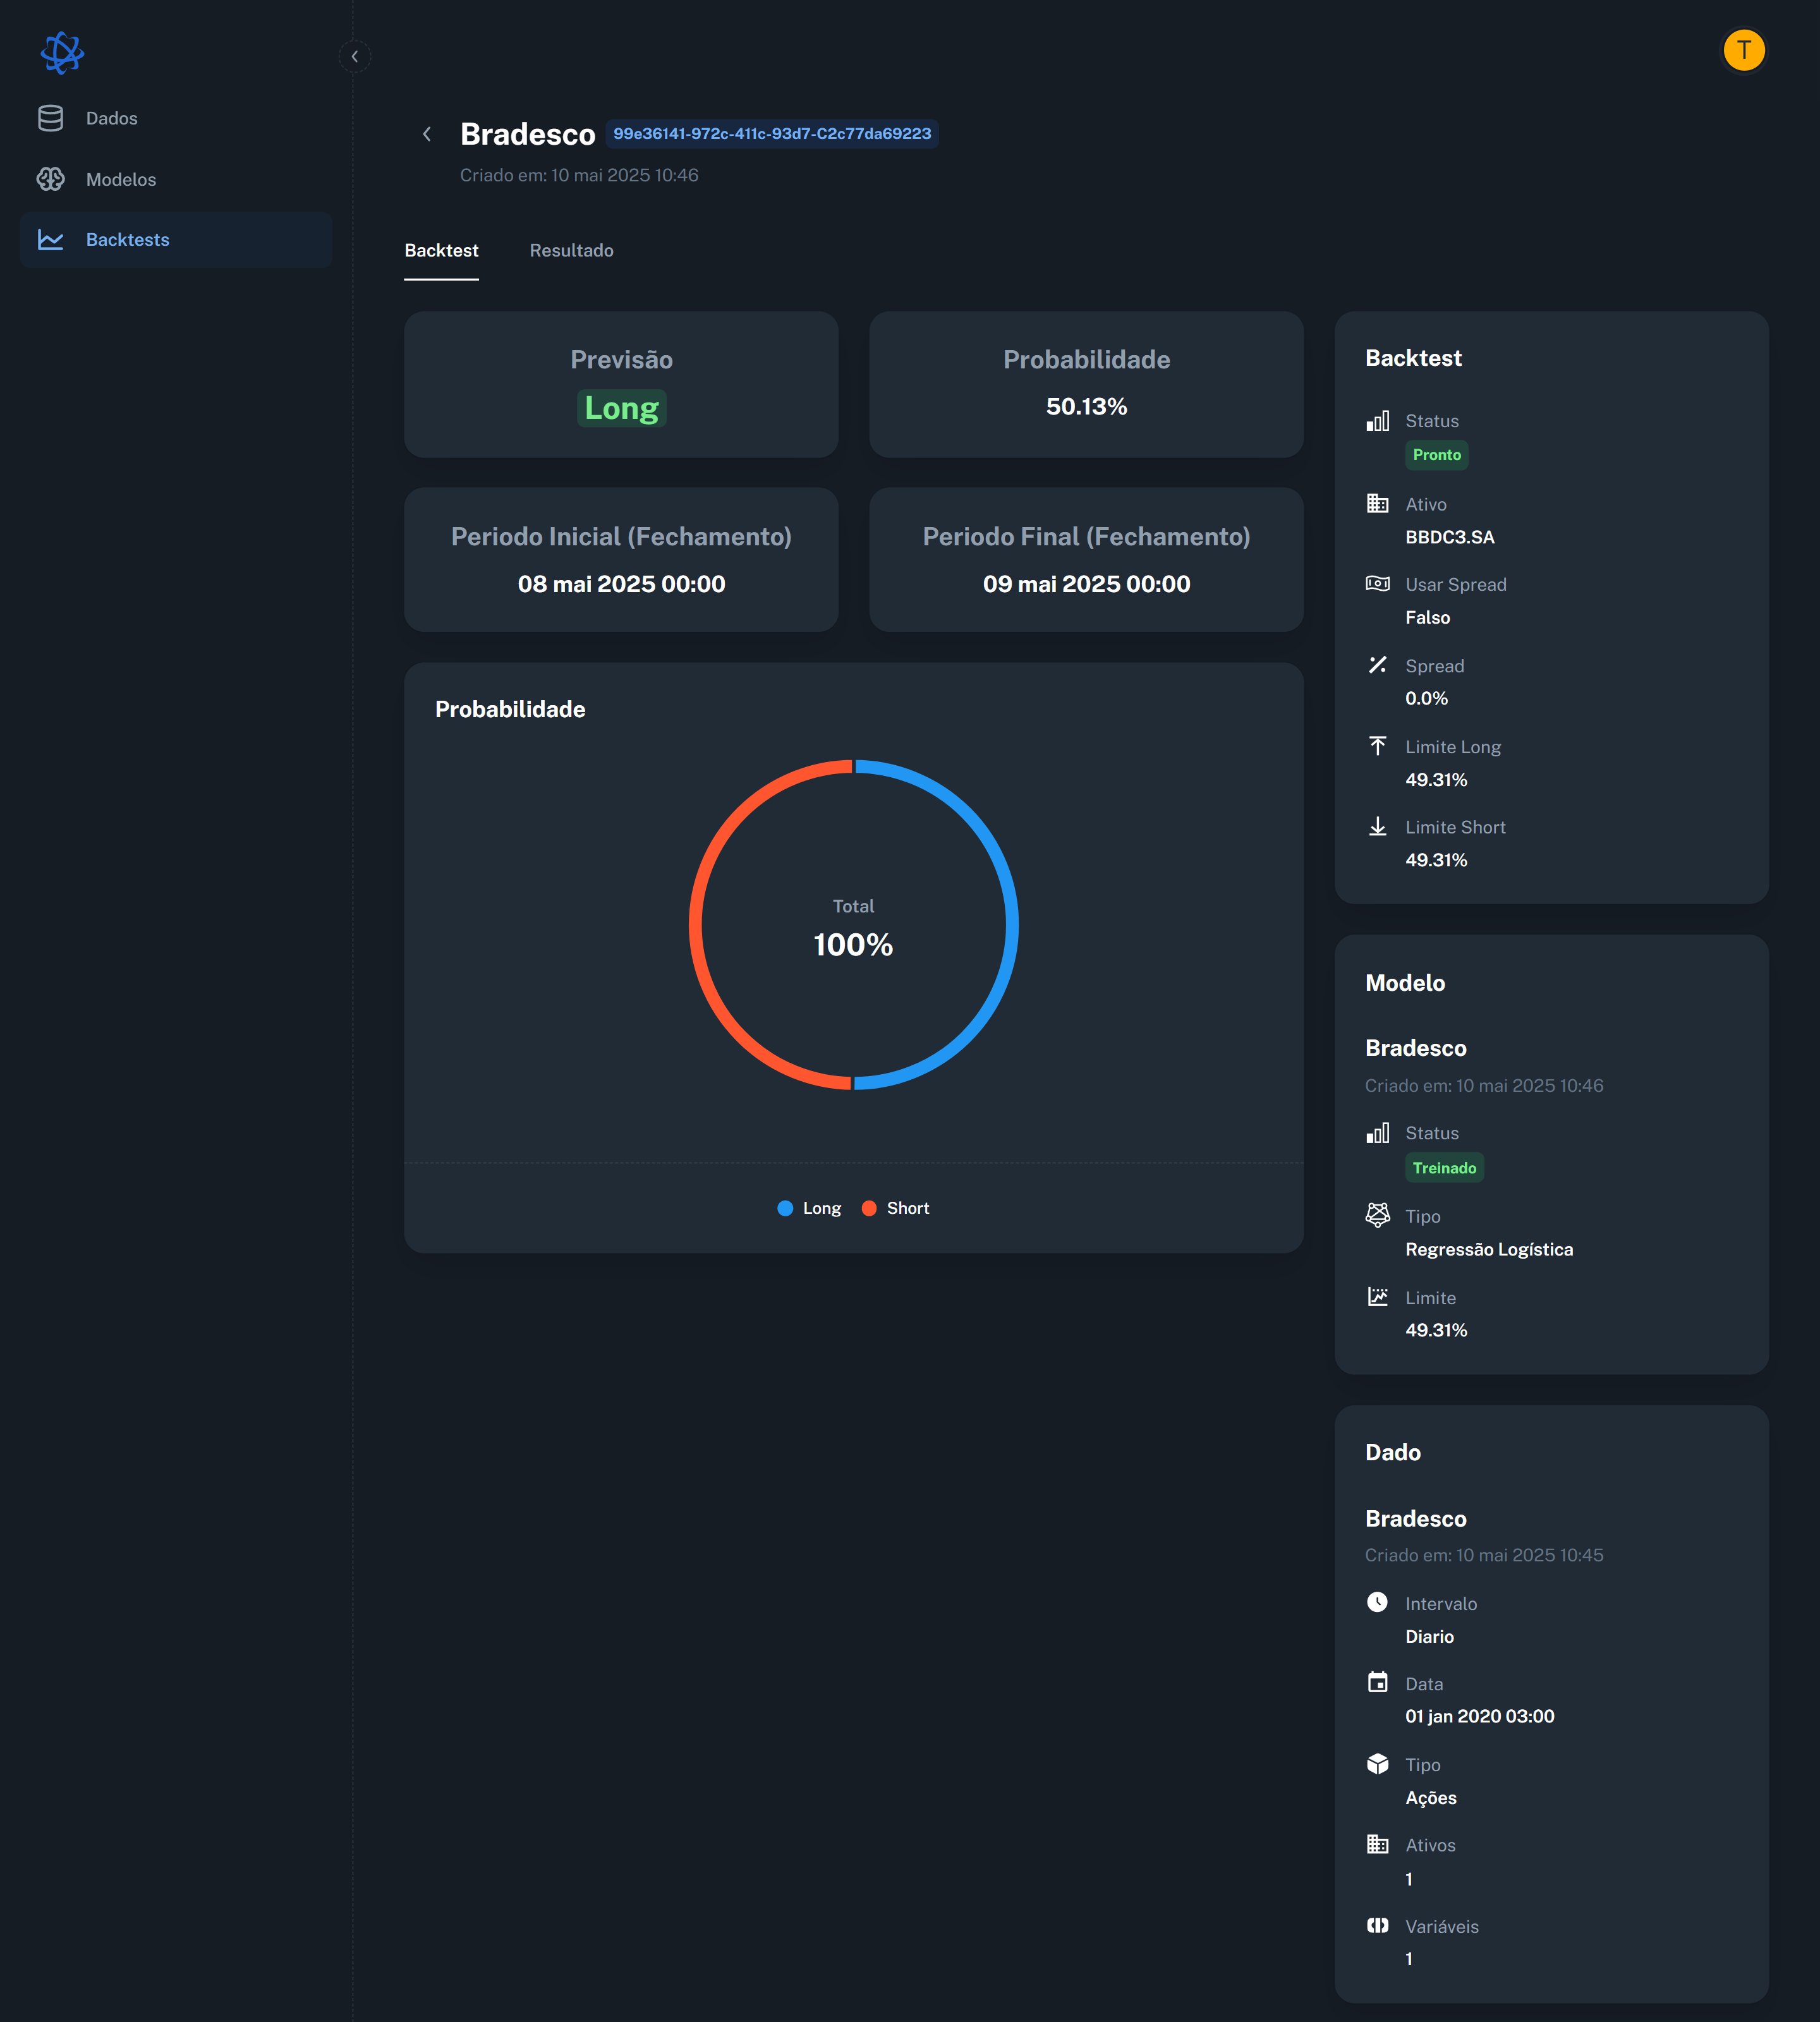The image size is (1820, 2022).
Task: Go to Dados in the sidebar
Action: pos(176,118)
